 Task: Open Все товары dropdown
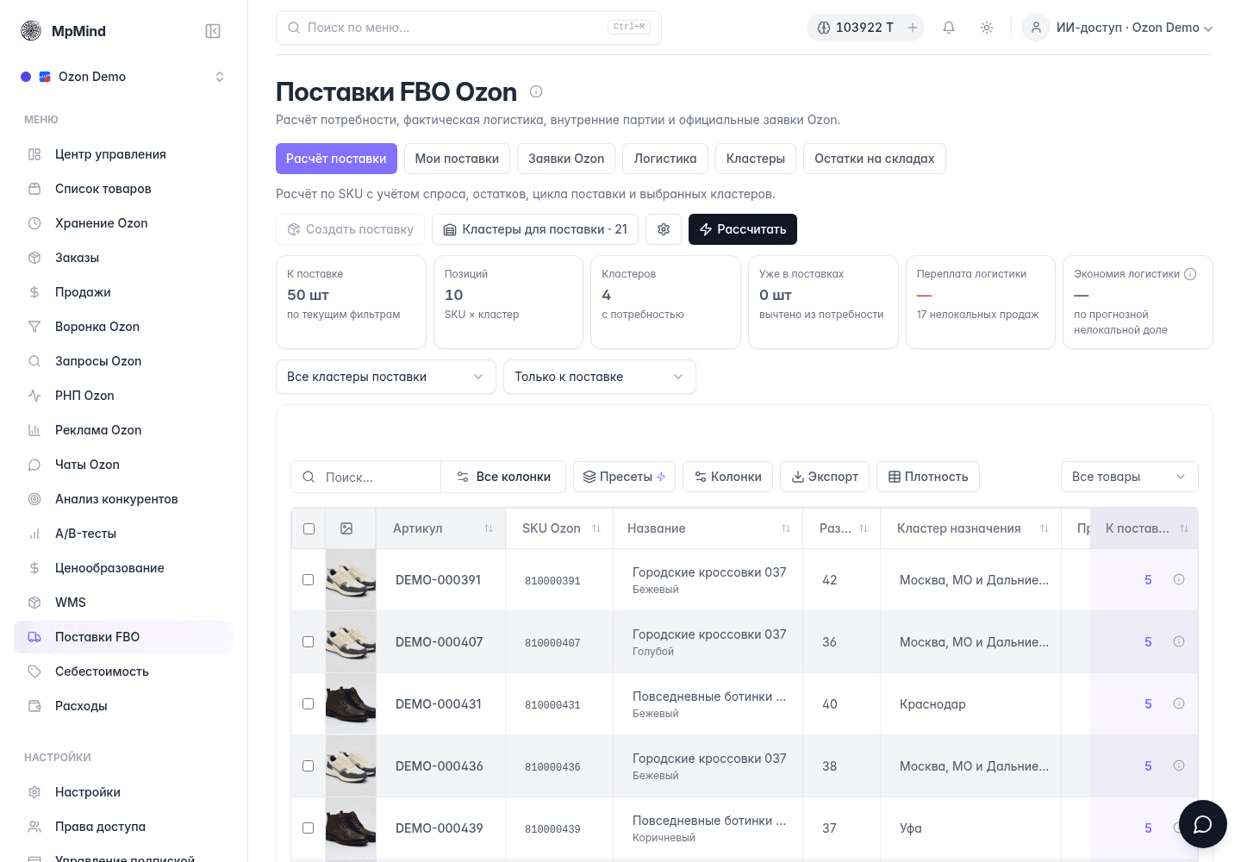pyautogui.click(x=1129, y=477)
